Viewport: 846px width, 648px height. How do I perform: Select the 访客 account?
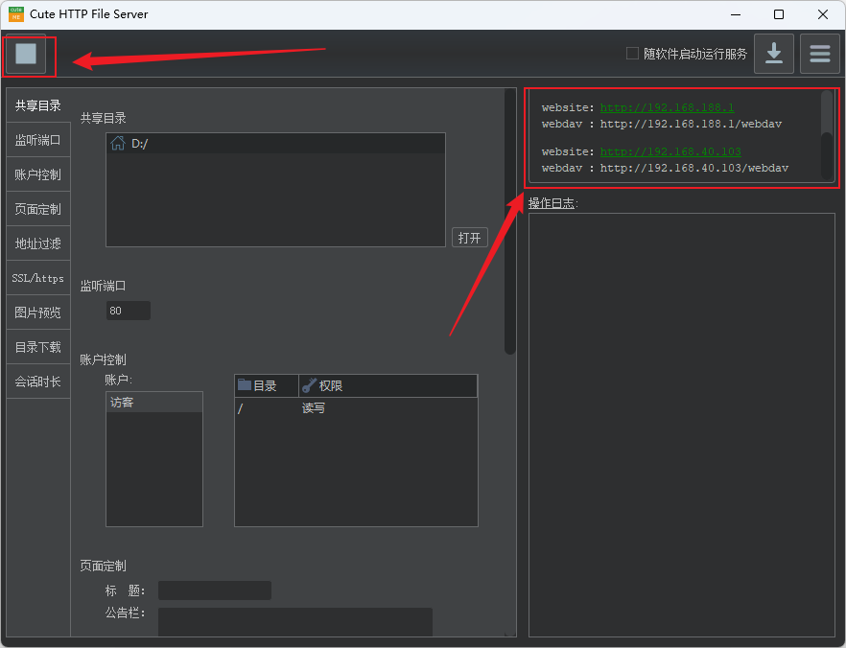point(154,403)
